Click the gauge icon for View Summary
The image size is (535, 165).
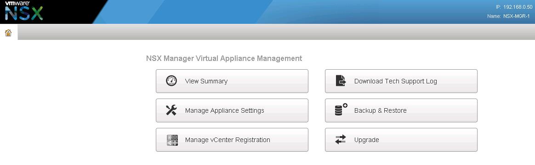[x=171, y=81]
